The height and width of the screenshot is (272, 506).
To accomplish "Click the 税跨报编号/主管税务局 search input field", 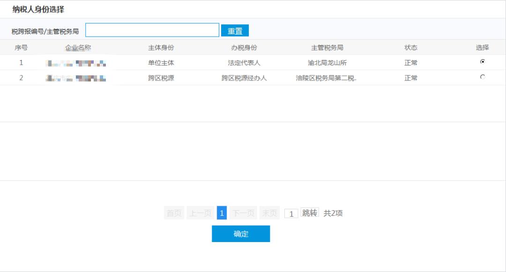I will point(152,30).
